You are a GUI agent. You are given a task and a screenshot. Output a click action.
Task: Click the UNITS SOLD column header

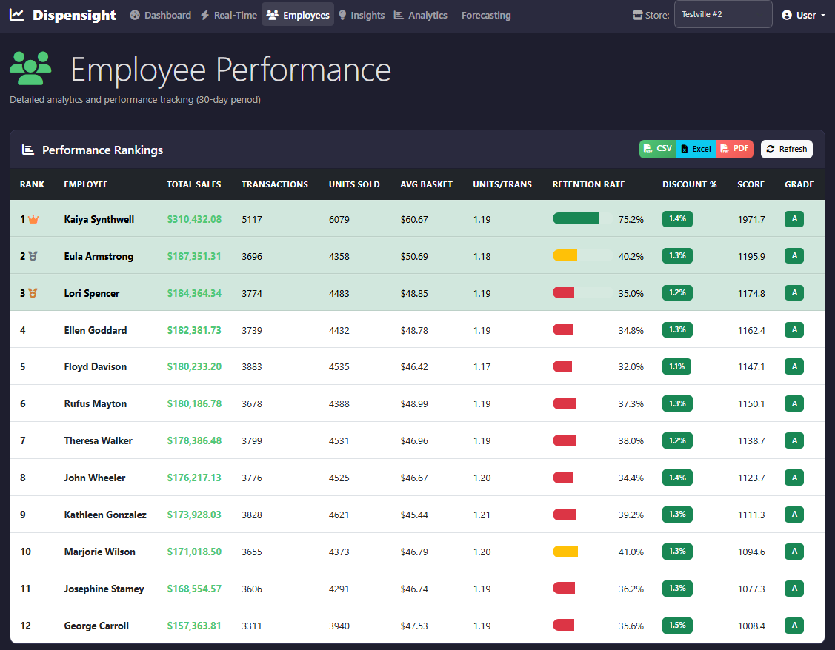tap(354, 184)
